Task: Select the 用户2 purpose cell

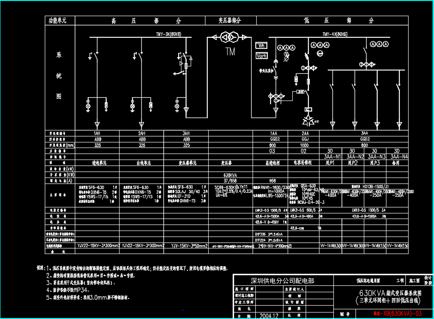Action: point(352,163)
